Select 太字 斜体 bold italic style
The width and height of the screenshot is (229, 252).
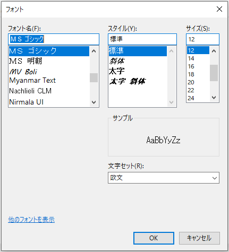pos(138,81)
